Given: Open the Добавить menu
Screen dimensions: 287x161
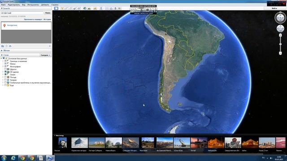Looking at the screenshot, I should 45,5.
